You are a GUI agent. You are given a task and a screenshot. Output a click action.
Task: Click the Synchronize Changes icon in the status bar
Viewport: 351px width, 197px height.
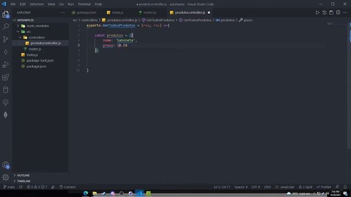21,187
